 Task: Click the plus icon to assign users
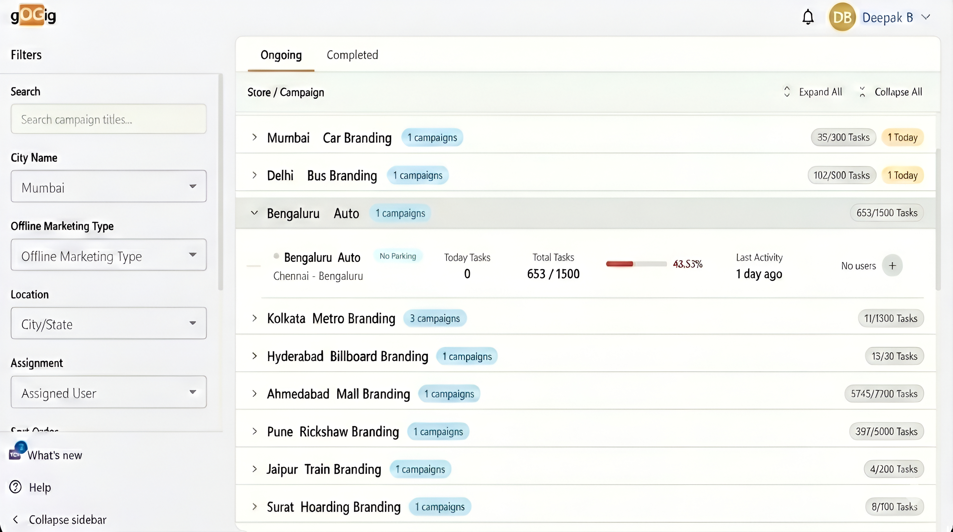pos(893,265)
